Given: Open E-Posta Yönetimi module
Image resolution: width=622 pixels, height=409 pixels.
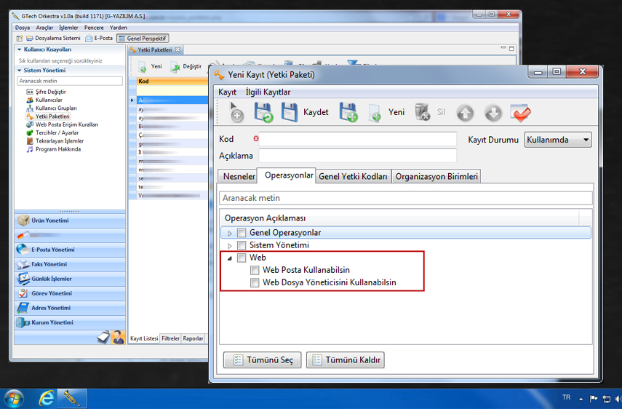Looking at the screenshot, I should tap(70, 250).
